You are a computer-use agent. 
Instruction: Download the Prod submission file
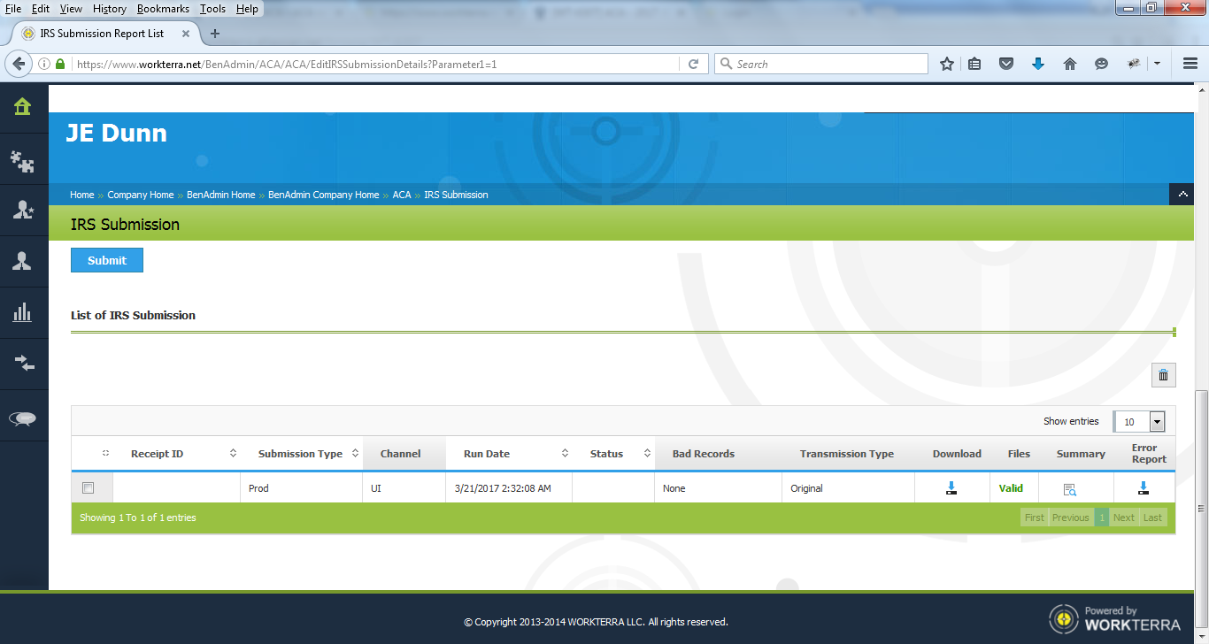951,488
